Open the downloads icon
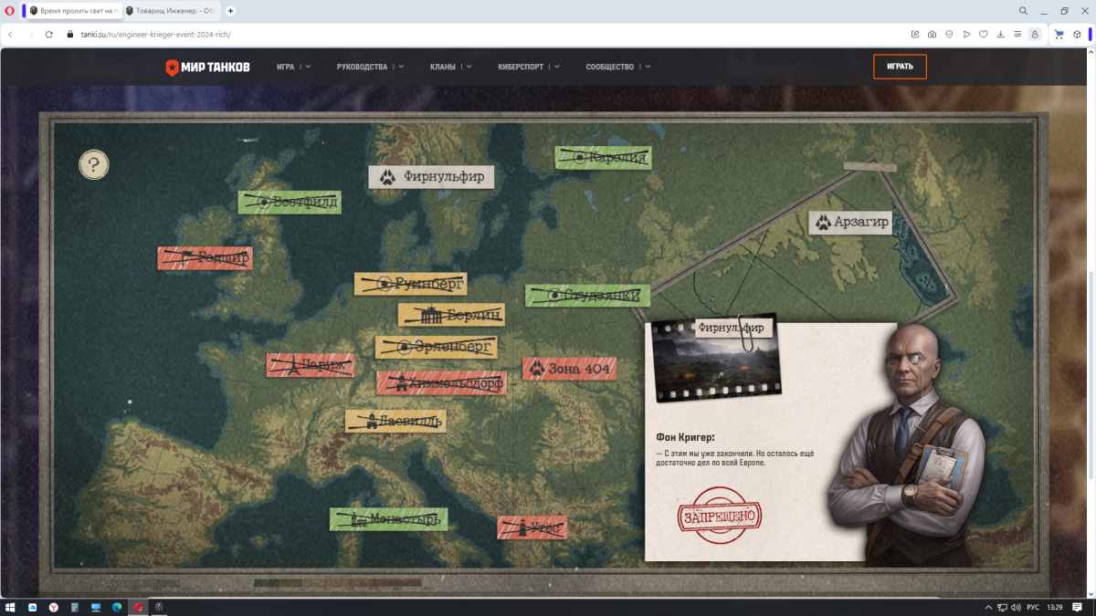 (x=1001, y=35)
